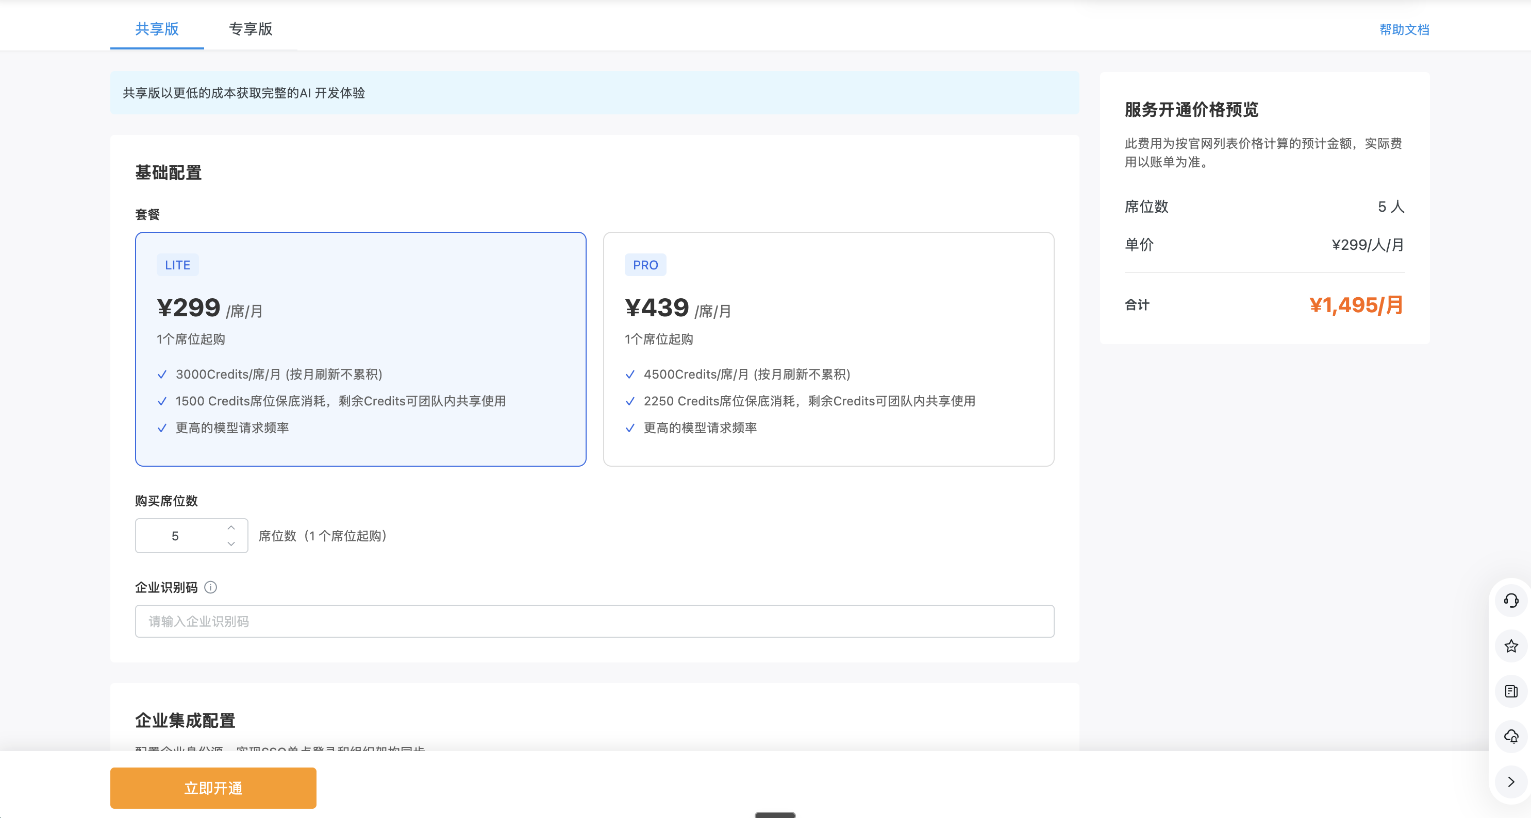Click the 4500Credits/席/月 feature line

tap(747, 374)
